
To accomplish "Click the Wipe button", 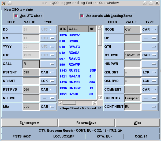I will pyautogui.click(x=137, y=123).
